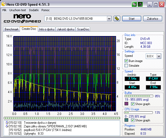Click the End speed 7.99x display
The height and width of the screenshot is (138, 166).
click(x=153, y=87)
